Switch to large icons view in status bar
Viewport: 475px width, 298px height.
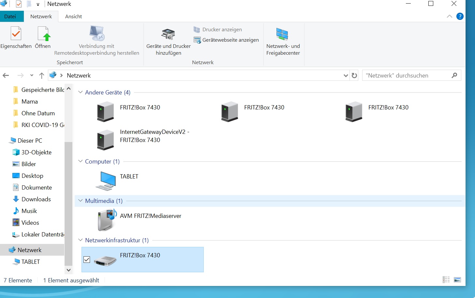[x=457, y=279]
